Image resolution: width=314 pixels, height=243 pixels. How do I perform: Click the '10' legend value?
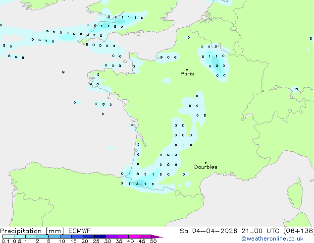[62, 241]
